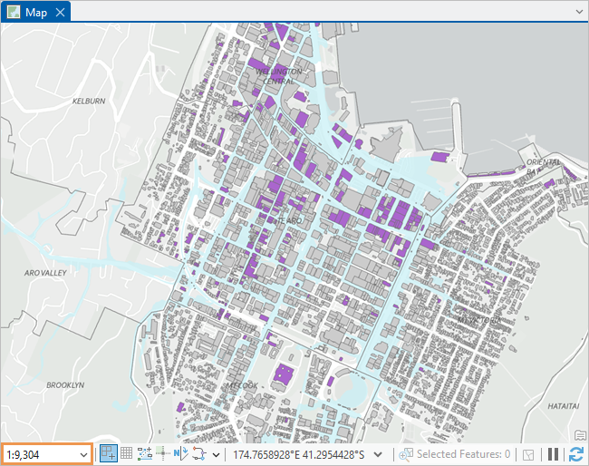
Task: Open the view tabs list chevron at top right
Action: point(579,12)
